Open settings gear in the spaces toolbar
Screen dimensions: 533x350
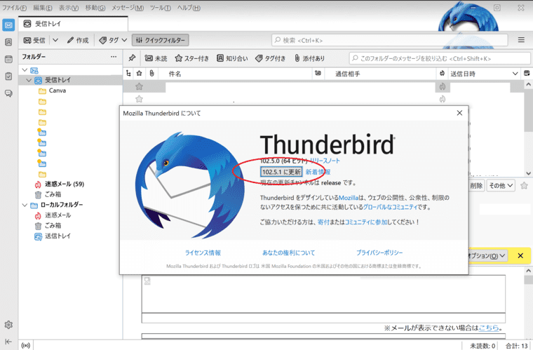click(8, 325)
